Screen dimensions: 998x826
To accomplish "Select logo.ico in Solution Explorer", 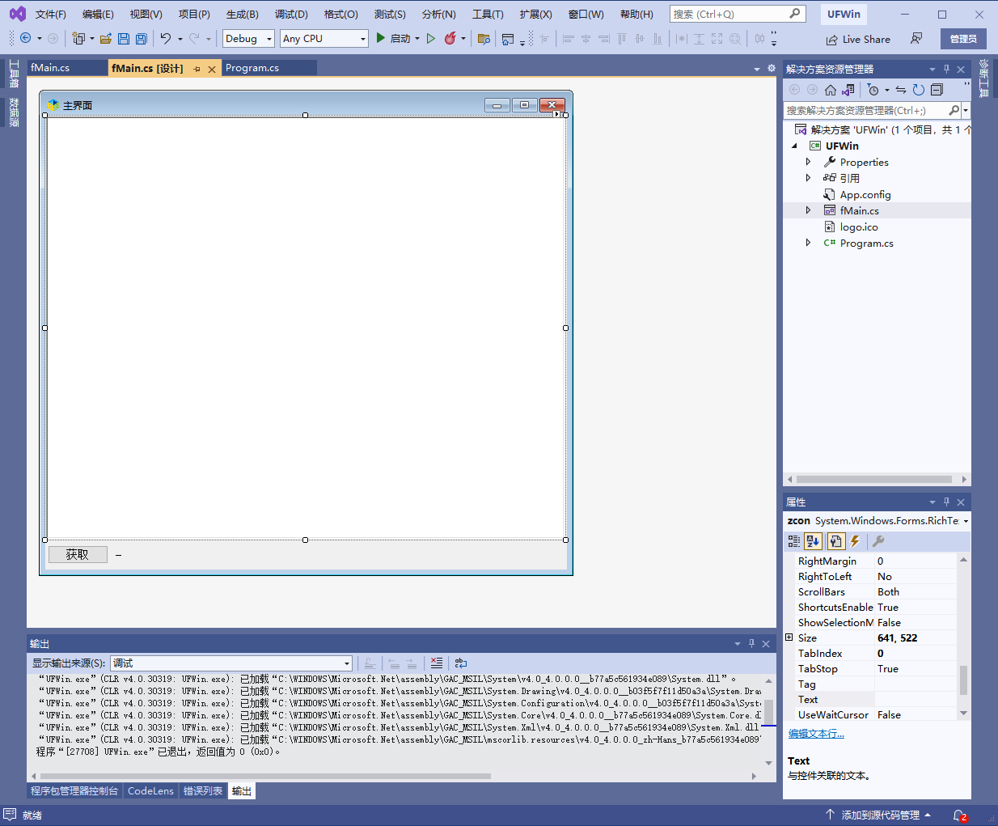I will click(x=859, y=227).
